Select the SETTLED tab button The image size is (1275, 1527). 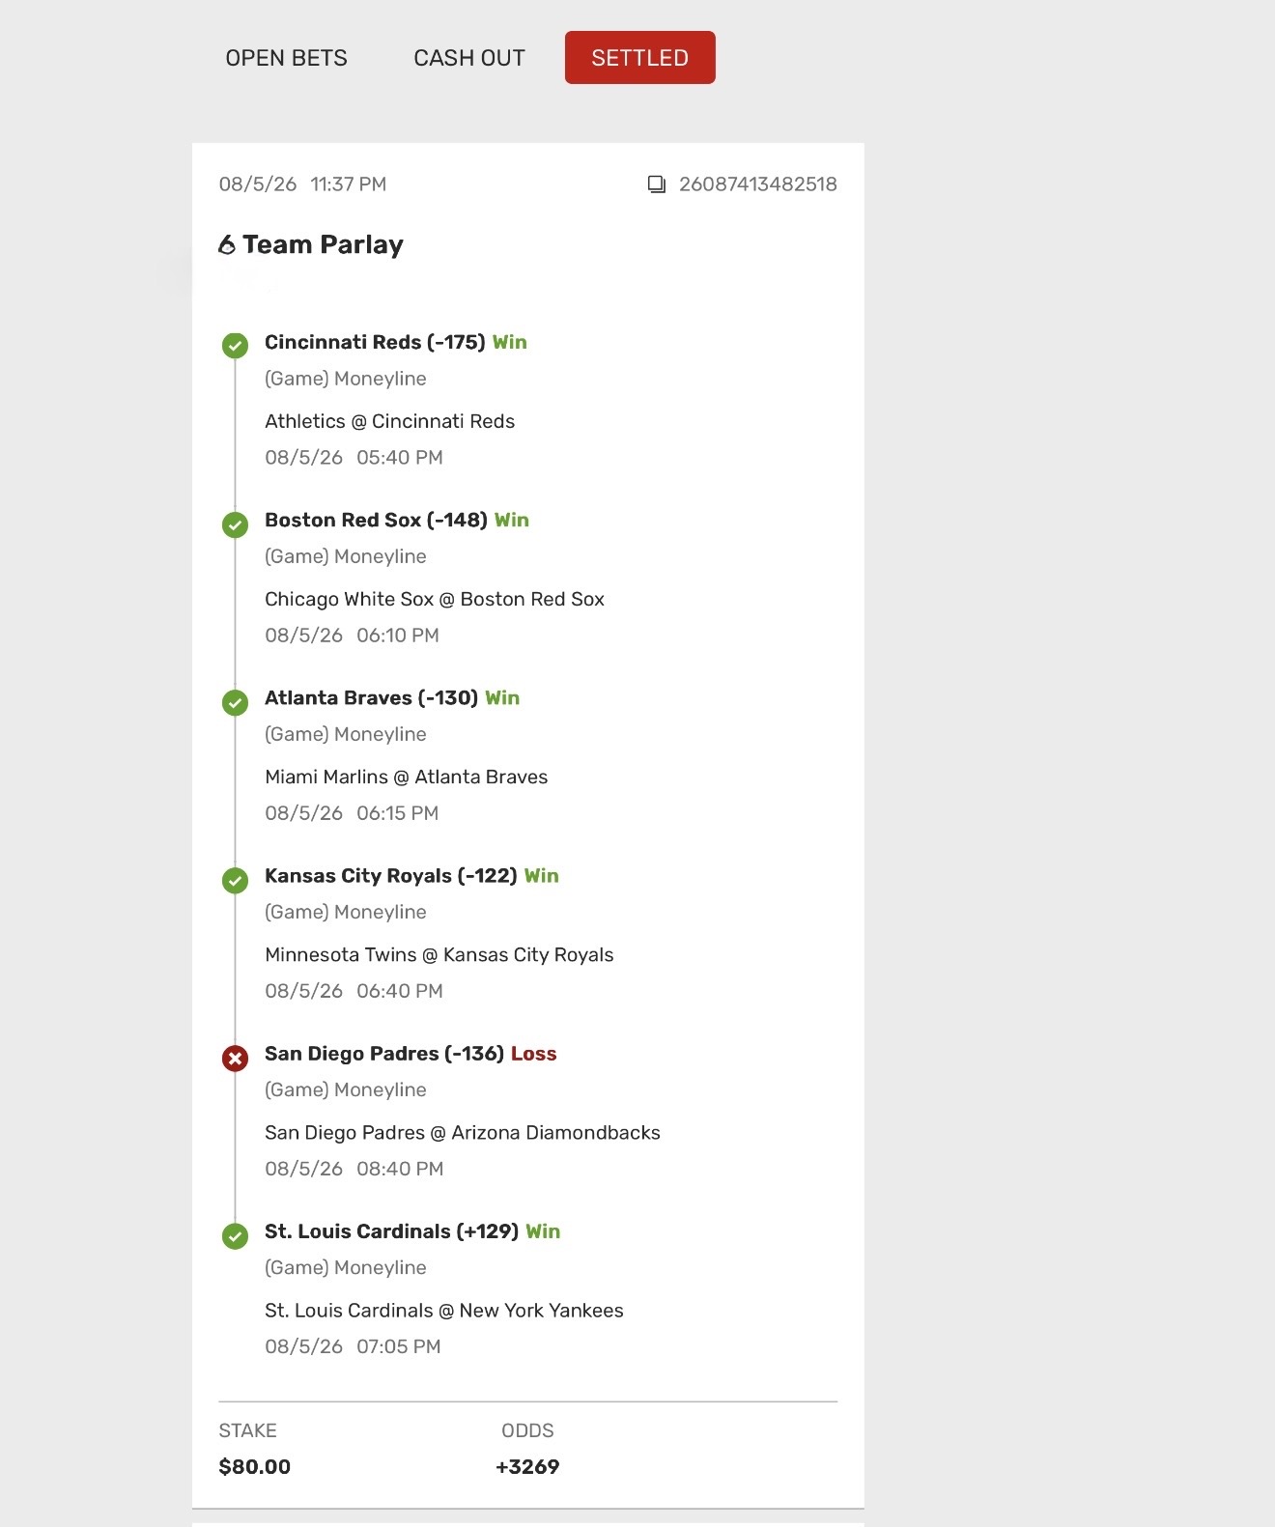pos(639,58)
